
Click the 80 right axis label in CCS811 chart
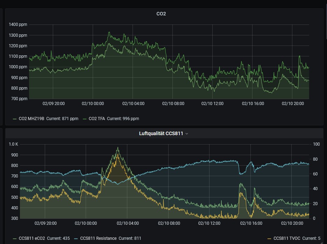tap(315, 159)
